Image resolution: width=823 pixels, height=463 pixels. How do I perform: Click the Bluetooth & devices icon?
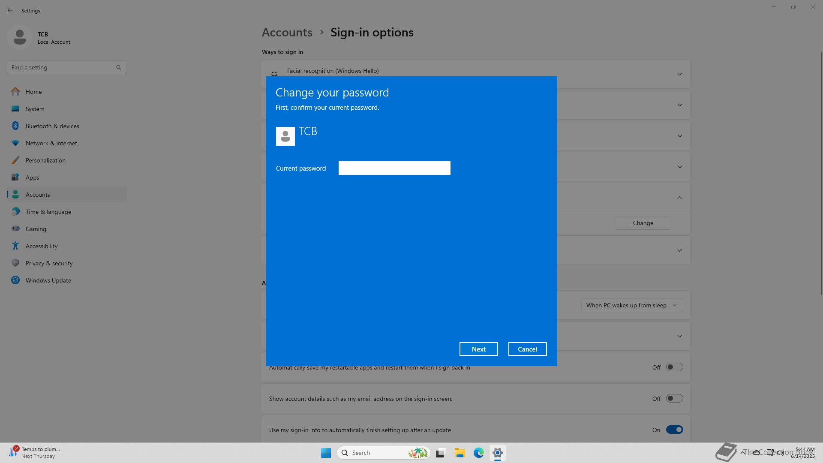15,126
